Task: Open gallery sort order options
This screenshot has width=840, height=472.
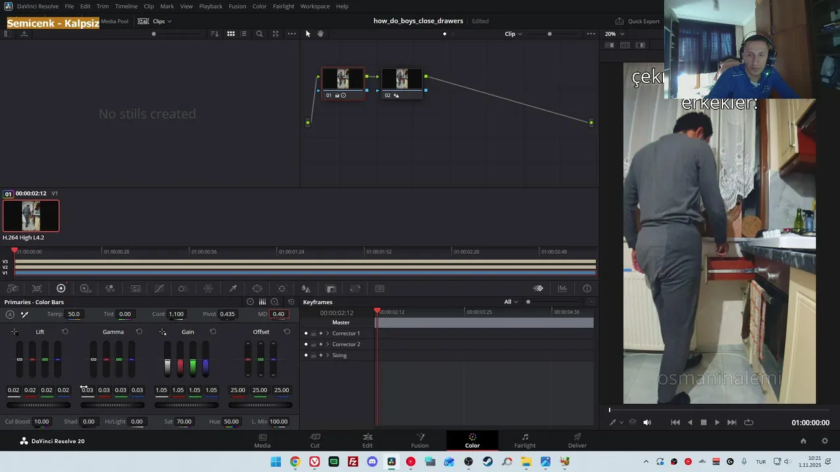Action: [215, 33]
